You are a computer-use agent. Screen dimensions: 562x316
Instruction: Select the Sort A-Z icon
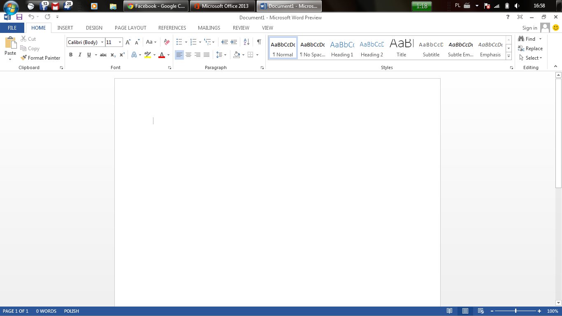pos(246,42)
